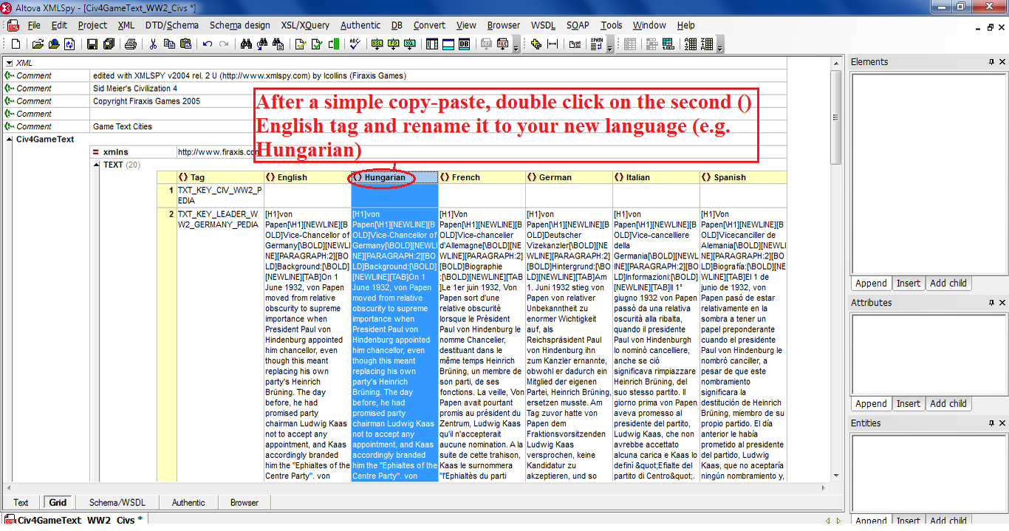This screenshot has height=531, width=1009.
Task: Click the Find binoculars icon
Action: [x=247, y=44]
